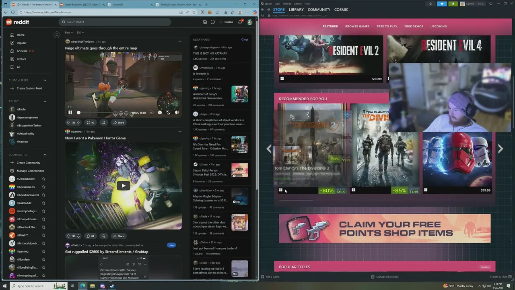Toggle favorite star for r/AskReddit

43,203
